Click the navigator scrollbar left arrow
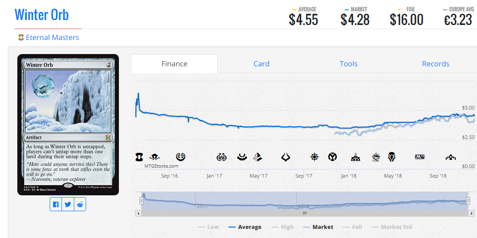The height and width of the screenshot is (238, 477). point(138,213)
